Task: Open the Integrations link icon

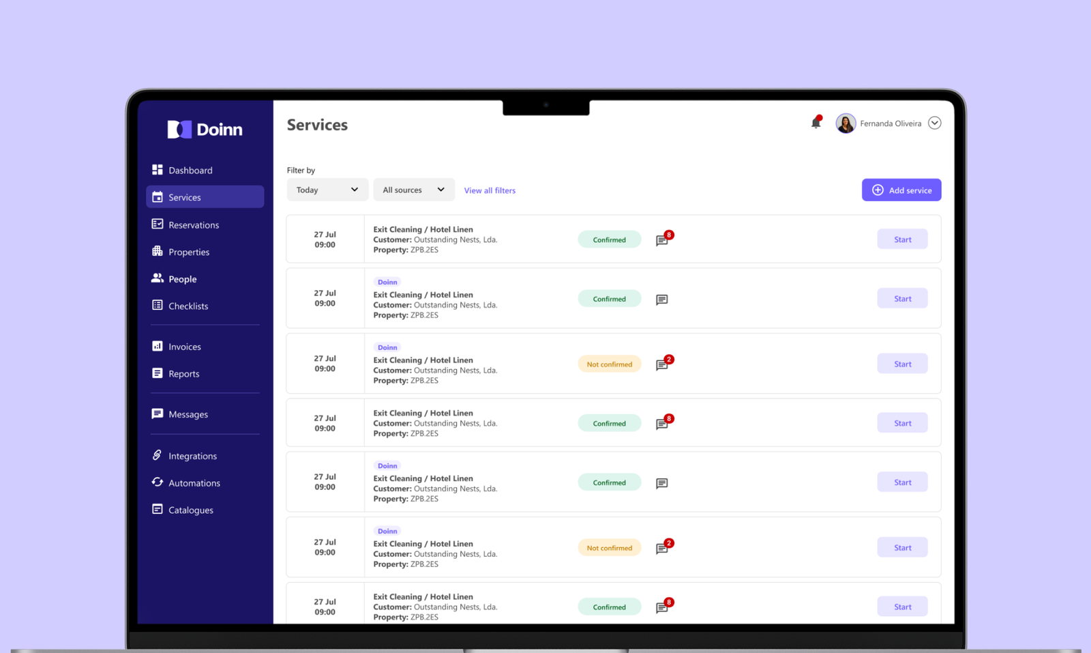Action: [158, 455]
